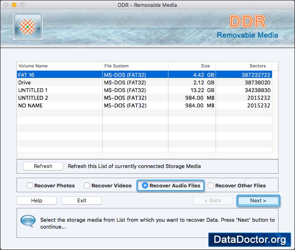Click the size cell in the UNTITLED 2 row
This screenshot has height=250, width=295.
[192, 98]
